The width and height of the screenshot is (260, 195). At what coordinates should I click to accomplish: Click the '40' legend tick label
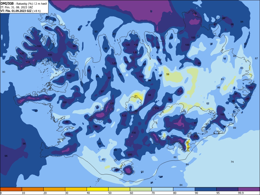[x=88, y=193]
